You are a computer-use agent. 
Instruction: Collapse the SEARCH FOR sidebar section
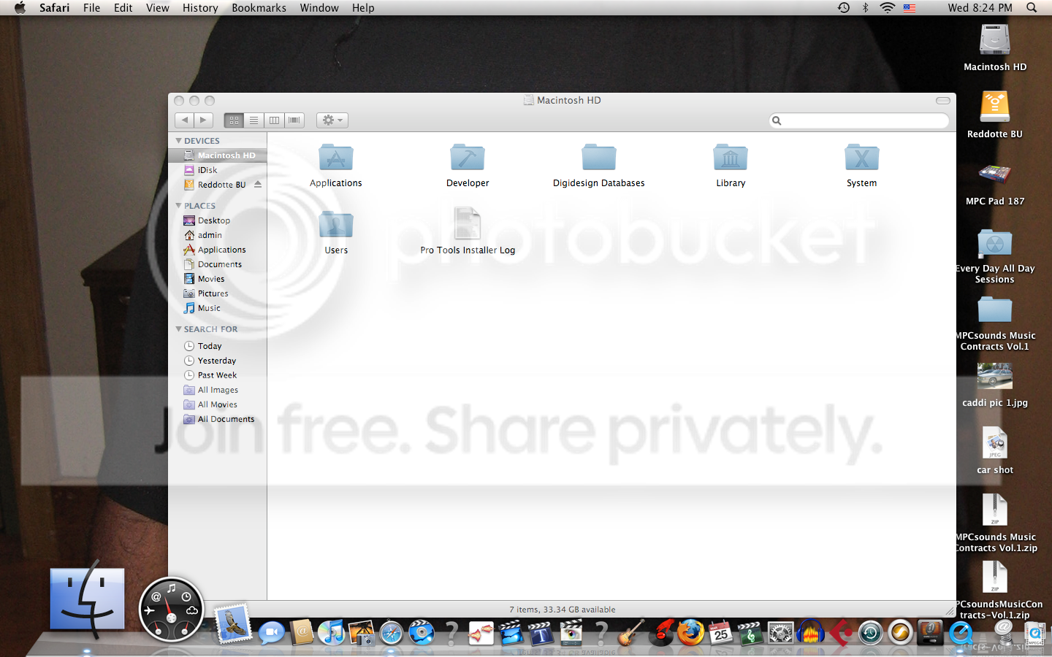click(x=178, y=329)
